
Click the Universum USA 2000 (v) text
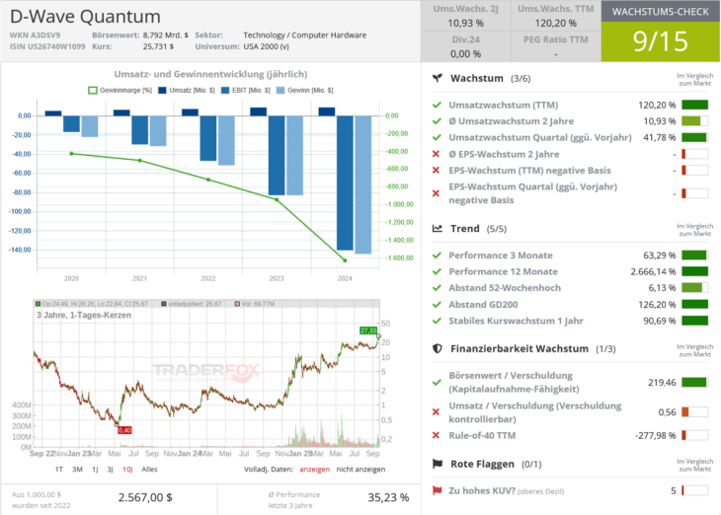point(267,46)
